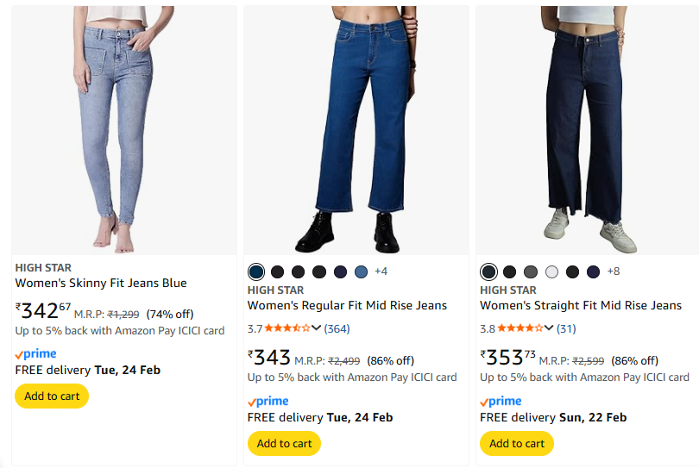This screenshot has width=699, height=468.
Task: Select the first highlighted swatch for Regular Fit Jeans
Action: 256,272
